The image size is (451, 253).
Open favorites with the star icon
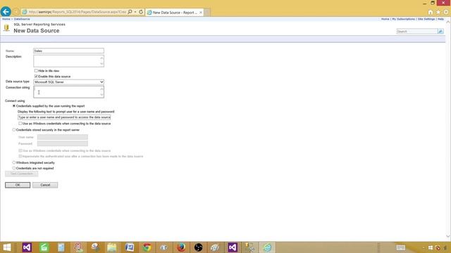[438, 12]
